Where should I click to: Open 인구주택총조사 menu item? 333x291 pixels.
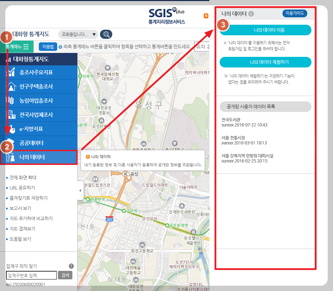38,87
